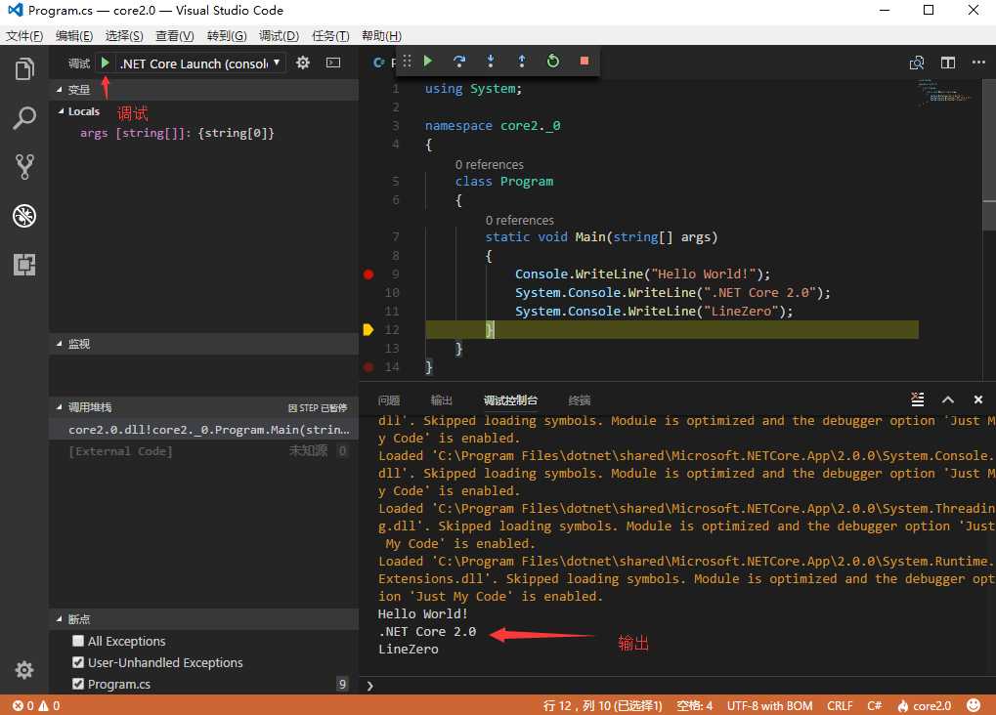The width and height of the screenshot is (996, 715).
Task: Open launch.json configuration gear
Action: pos(303,63)
